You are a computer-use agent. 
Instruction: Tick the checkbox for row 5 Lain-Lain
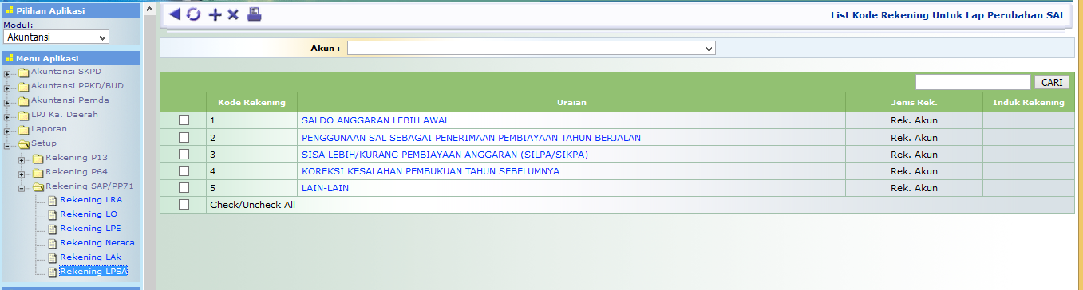184,188
